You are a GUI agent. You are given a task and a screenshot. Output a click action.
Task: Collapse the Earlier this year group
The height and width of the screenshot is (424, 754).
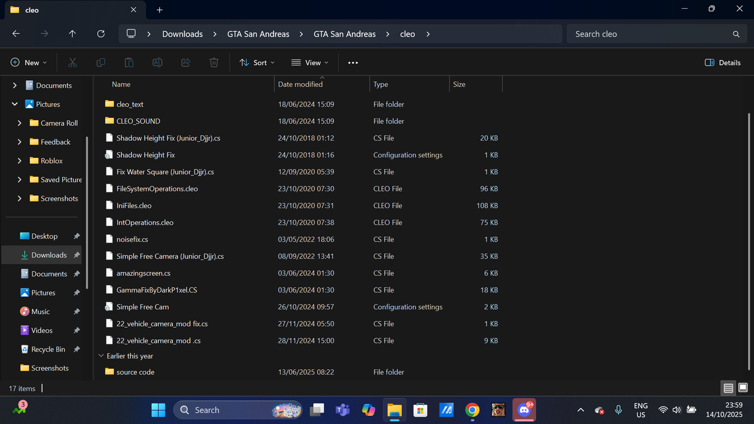[101, 356]
